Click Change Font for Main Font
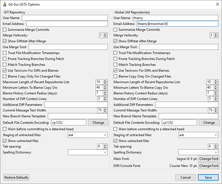The image size is (222, 184). click(209, 159)
